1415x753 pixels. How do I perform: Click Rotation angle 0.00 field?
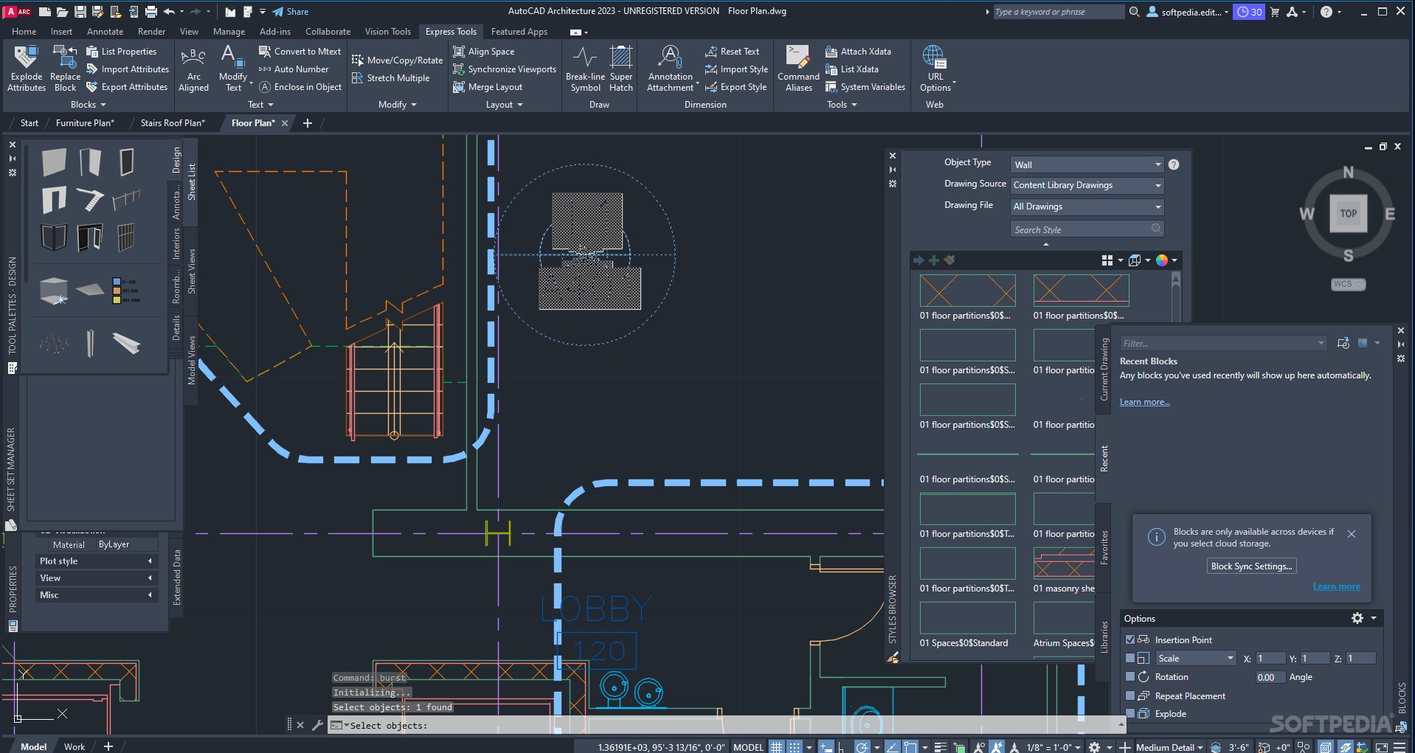click(x=1270, y=677)
